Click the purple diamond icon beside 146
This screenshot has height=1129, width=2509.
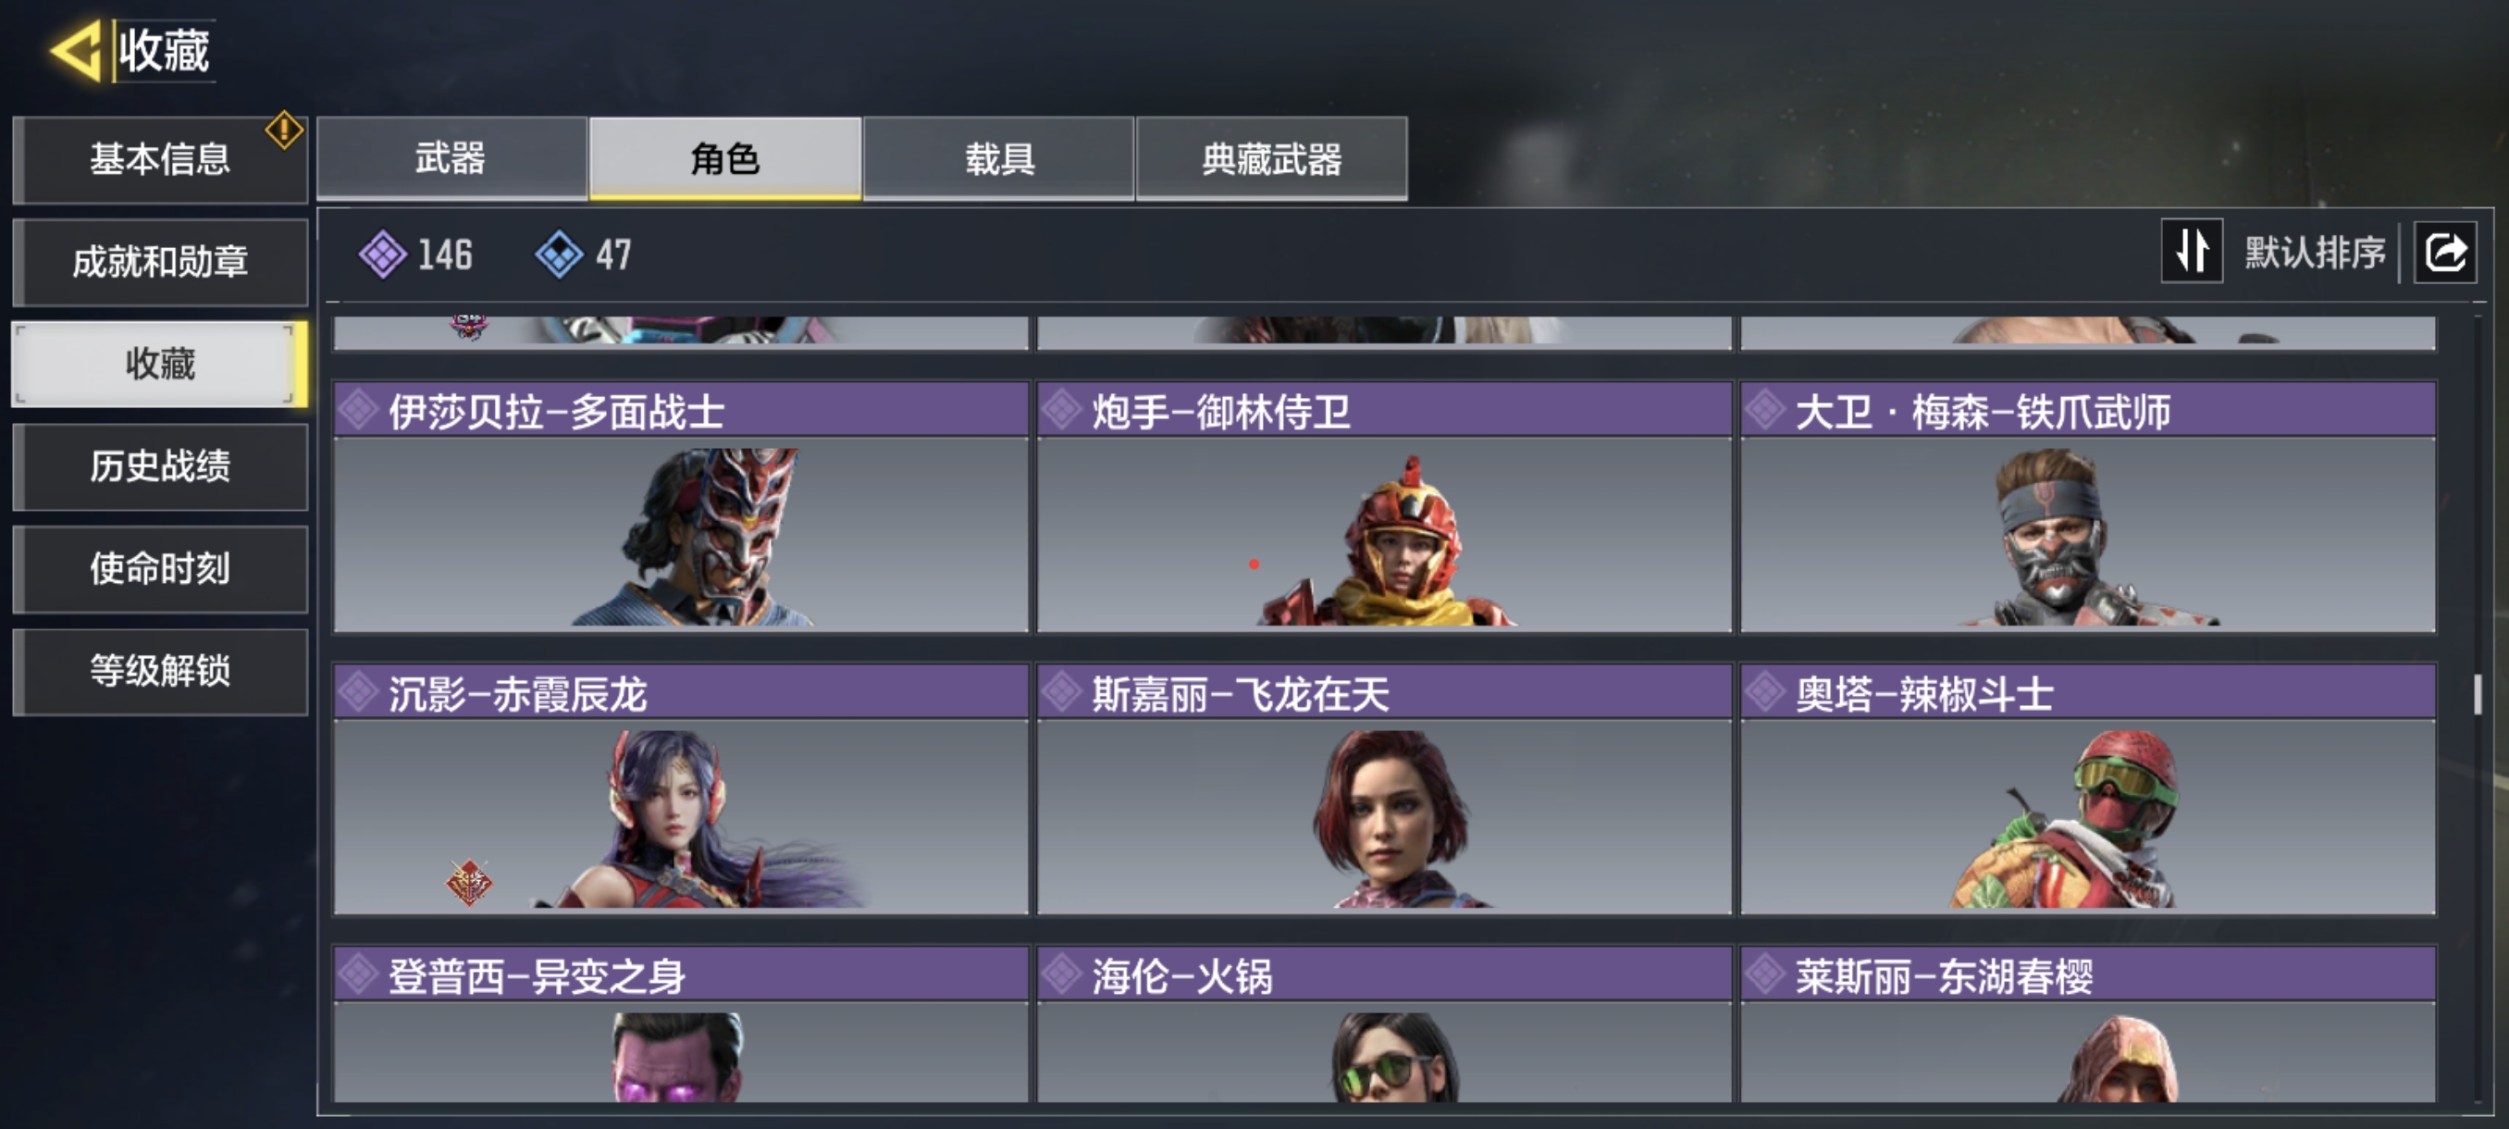pos(383,254)
